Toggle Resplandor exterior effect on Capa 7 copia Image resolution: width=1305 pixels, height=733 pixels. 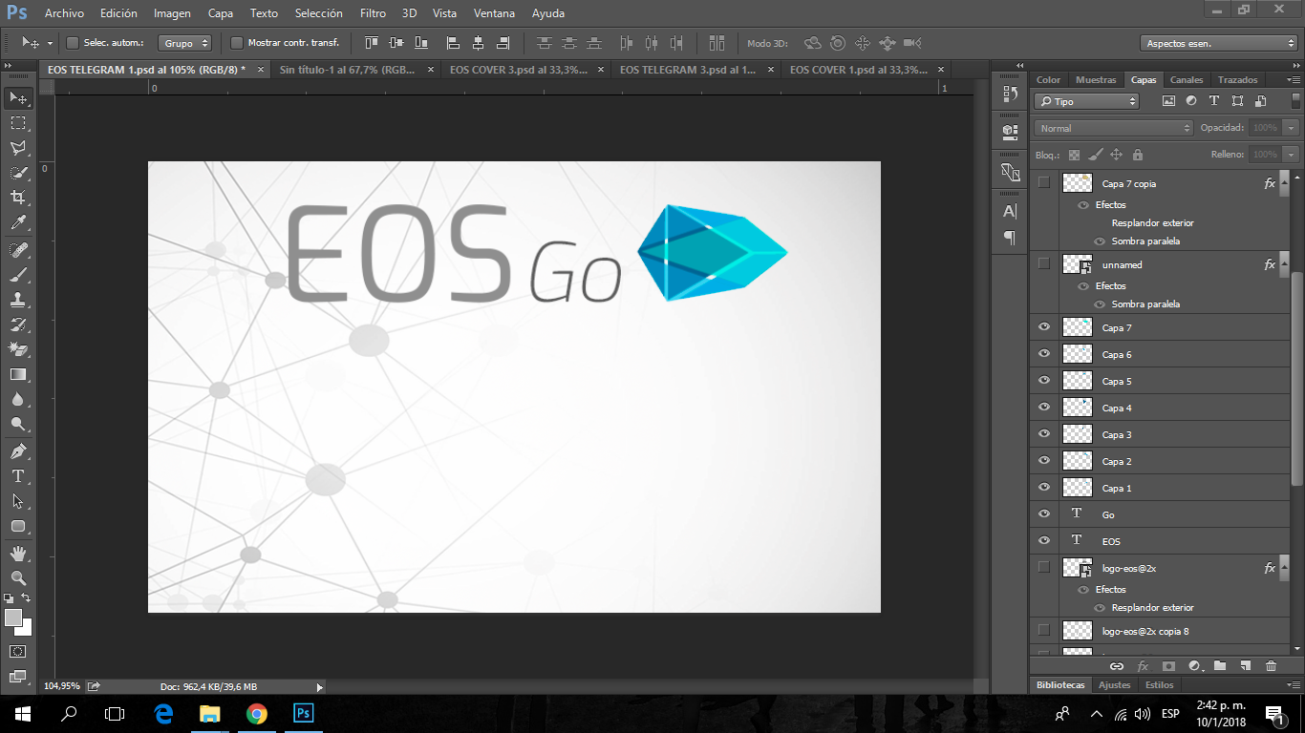tap(1101, 223)
